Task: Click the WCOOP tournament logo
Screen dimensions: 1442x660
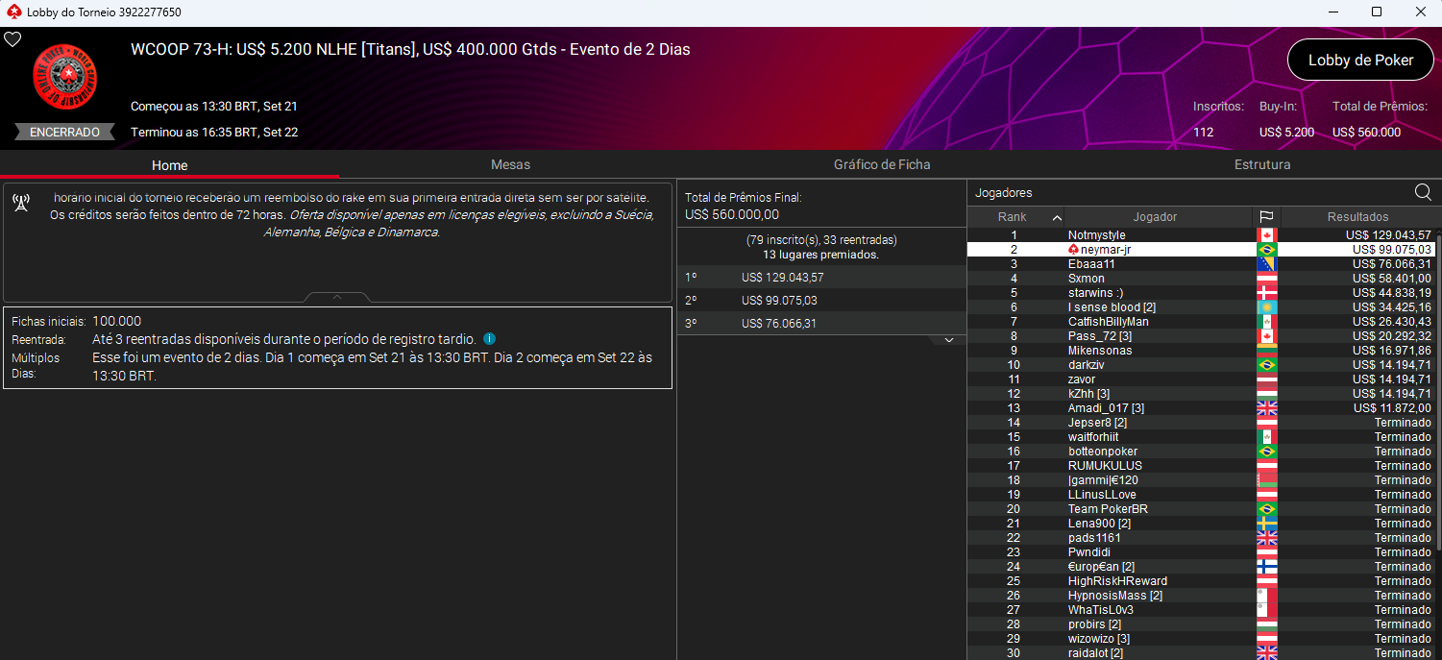Action: click(x=64, y=78)
